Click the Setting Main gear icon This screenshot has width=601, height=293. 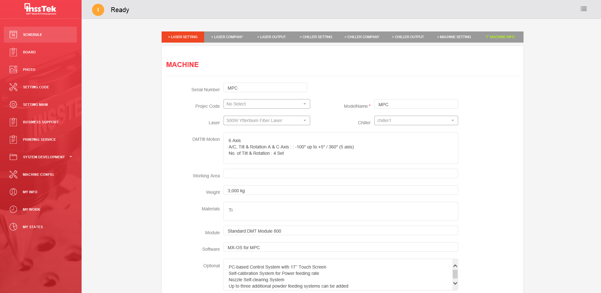pos(13,105)
